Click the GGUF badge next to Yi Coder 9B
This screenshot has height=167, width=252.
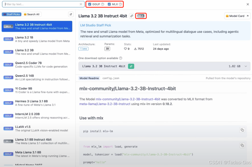[8, 90]
